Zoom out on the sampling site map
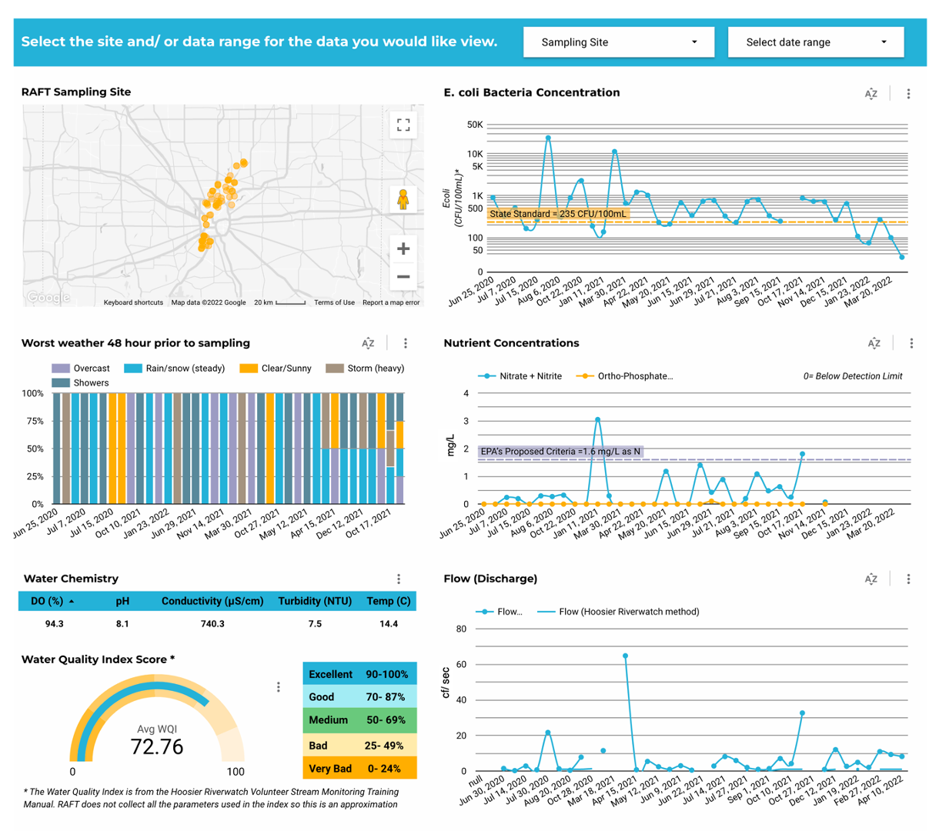This screenshot has height=831, width=939. pyautogui.click(x=403, y=276)
